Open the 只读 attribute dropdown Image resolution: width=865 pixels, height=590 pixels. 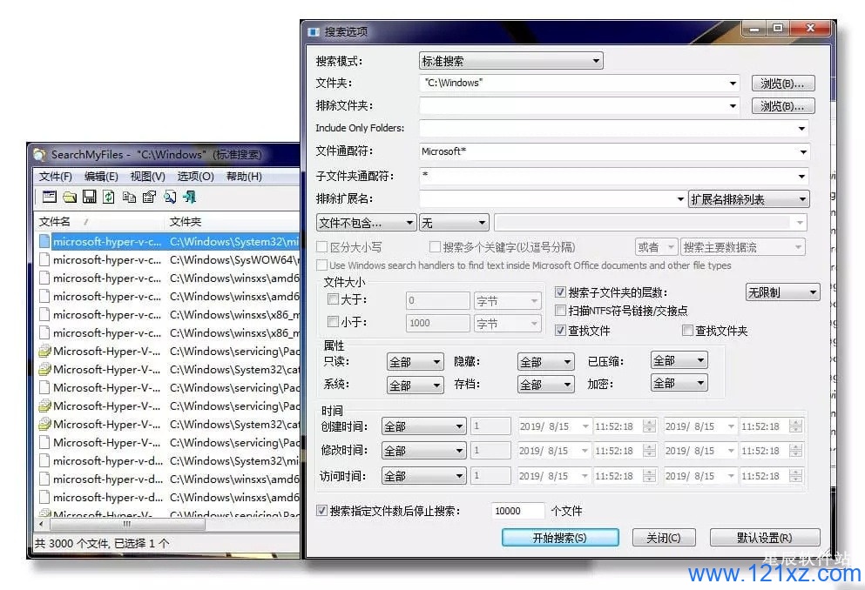click(415, 361)
